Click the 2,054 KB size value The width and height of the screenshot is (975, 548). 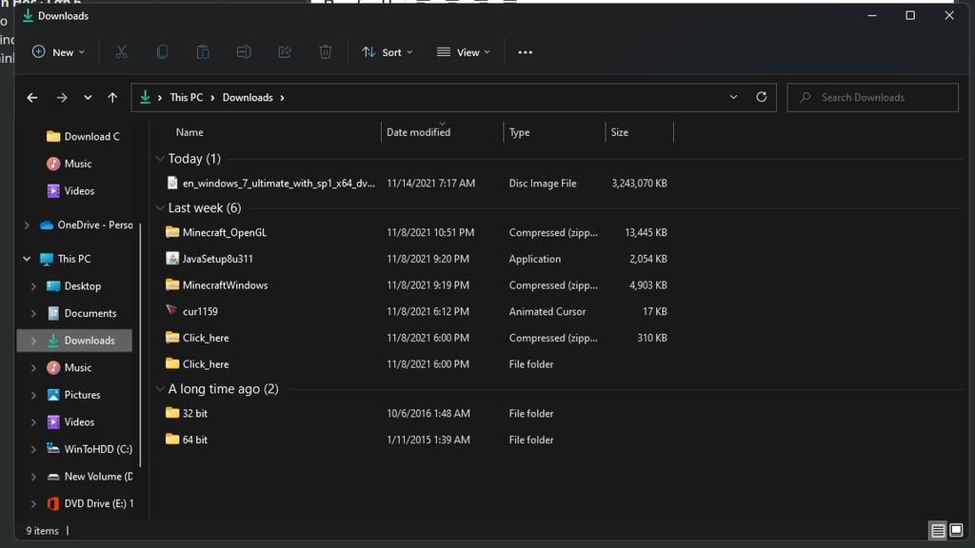(x=647, y=259)
